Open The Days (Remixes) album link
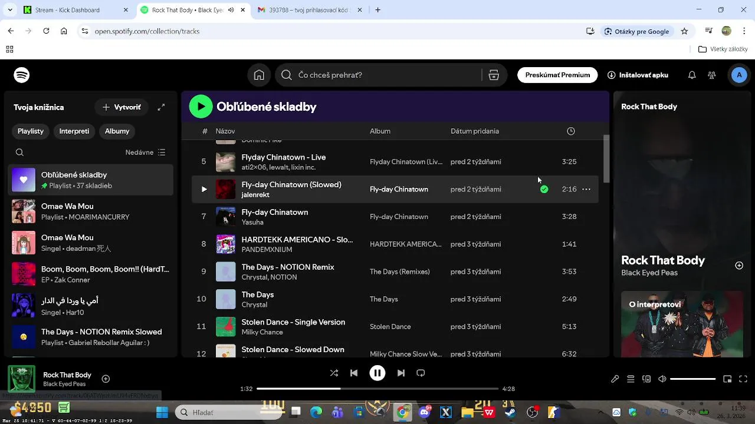This screenshot has height=424, width=755. coord(400,271)
